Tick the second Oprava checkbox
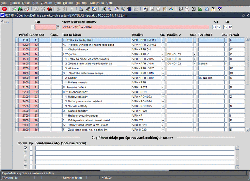Image resolution: width=250 pixels, height=181 pixels. [x=25, y=153]
